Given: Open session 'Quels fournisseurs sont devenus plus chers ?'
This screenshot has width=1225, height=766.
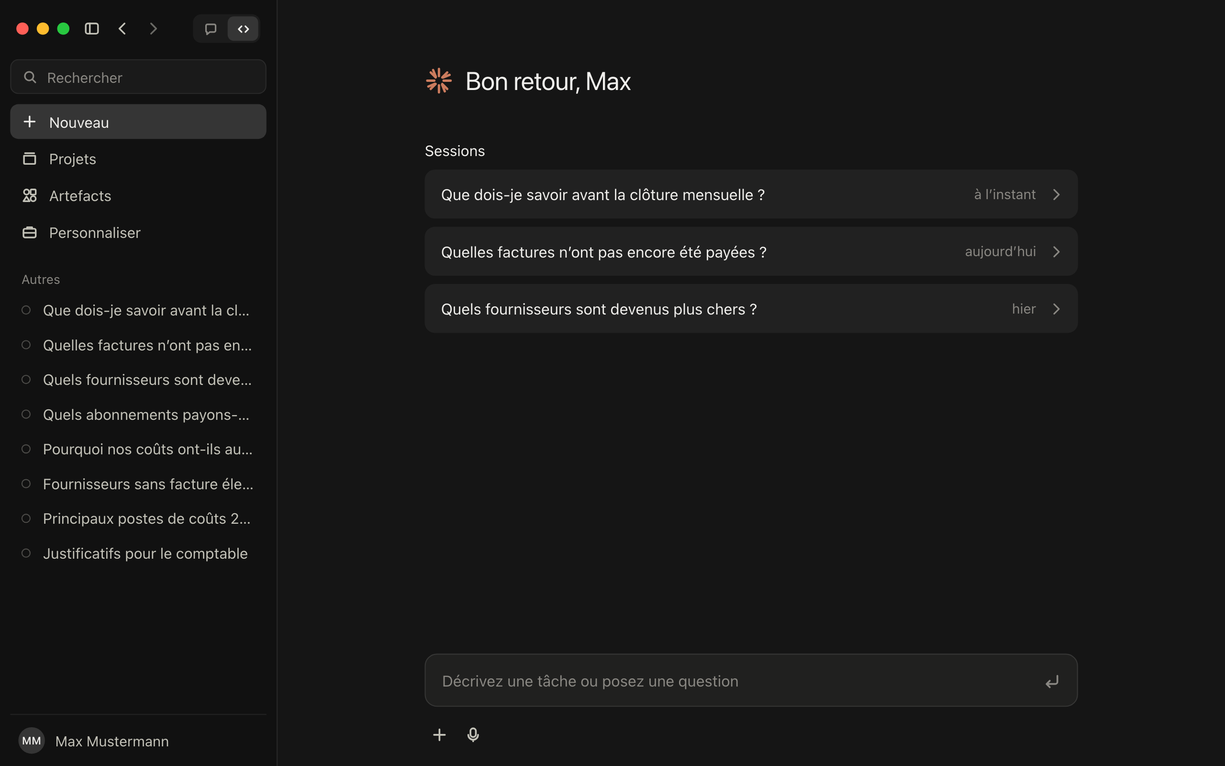Looking at the screenshot, I should click(x=751, y=308).
